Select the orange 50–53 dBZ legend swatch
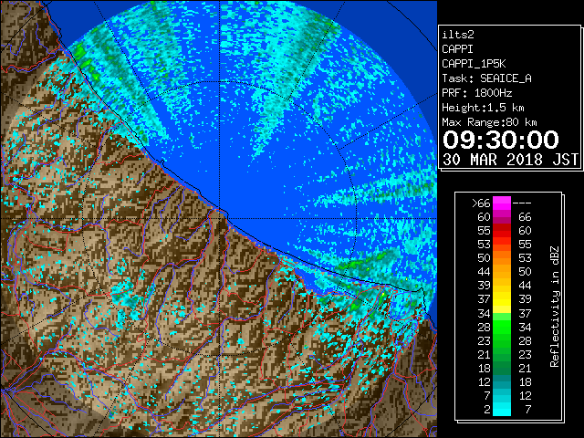 tap(502, 257)
